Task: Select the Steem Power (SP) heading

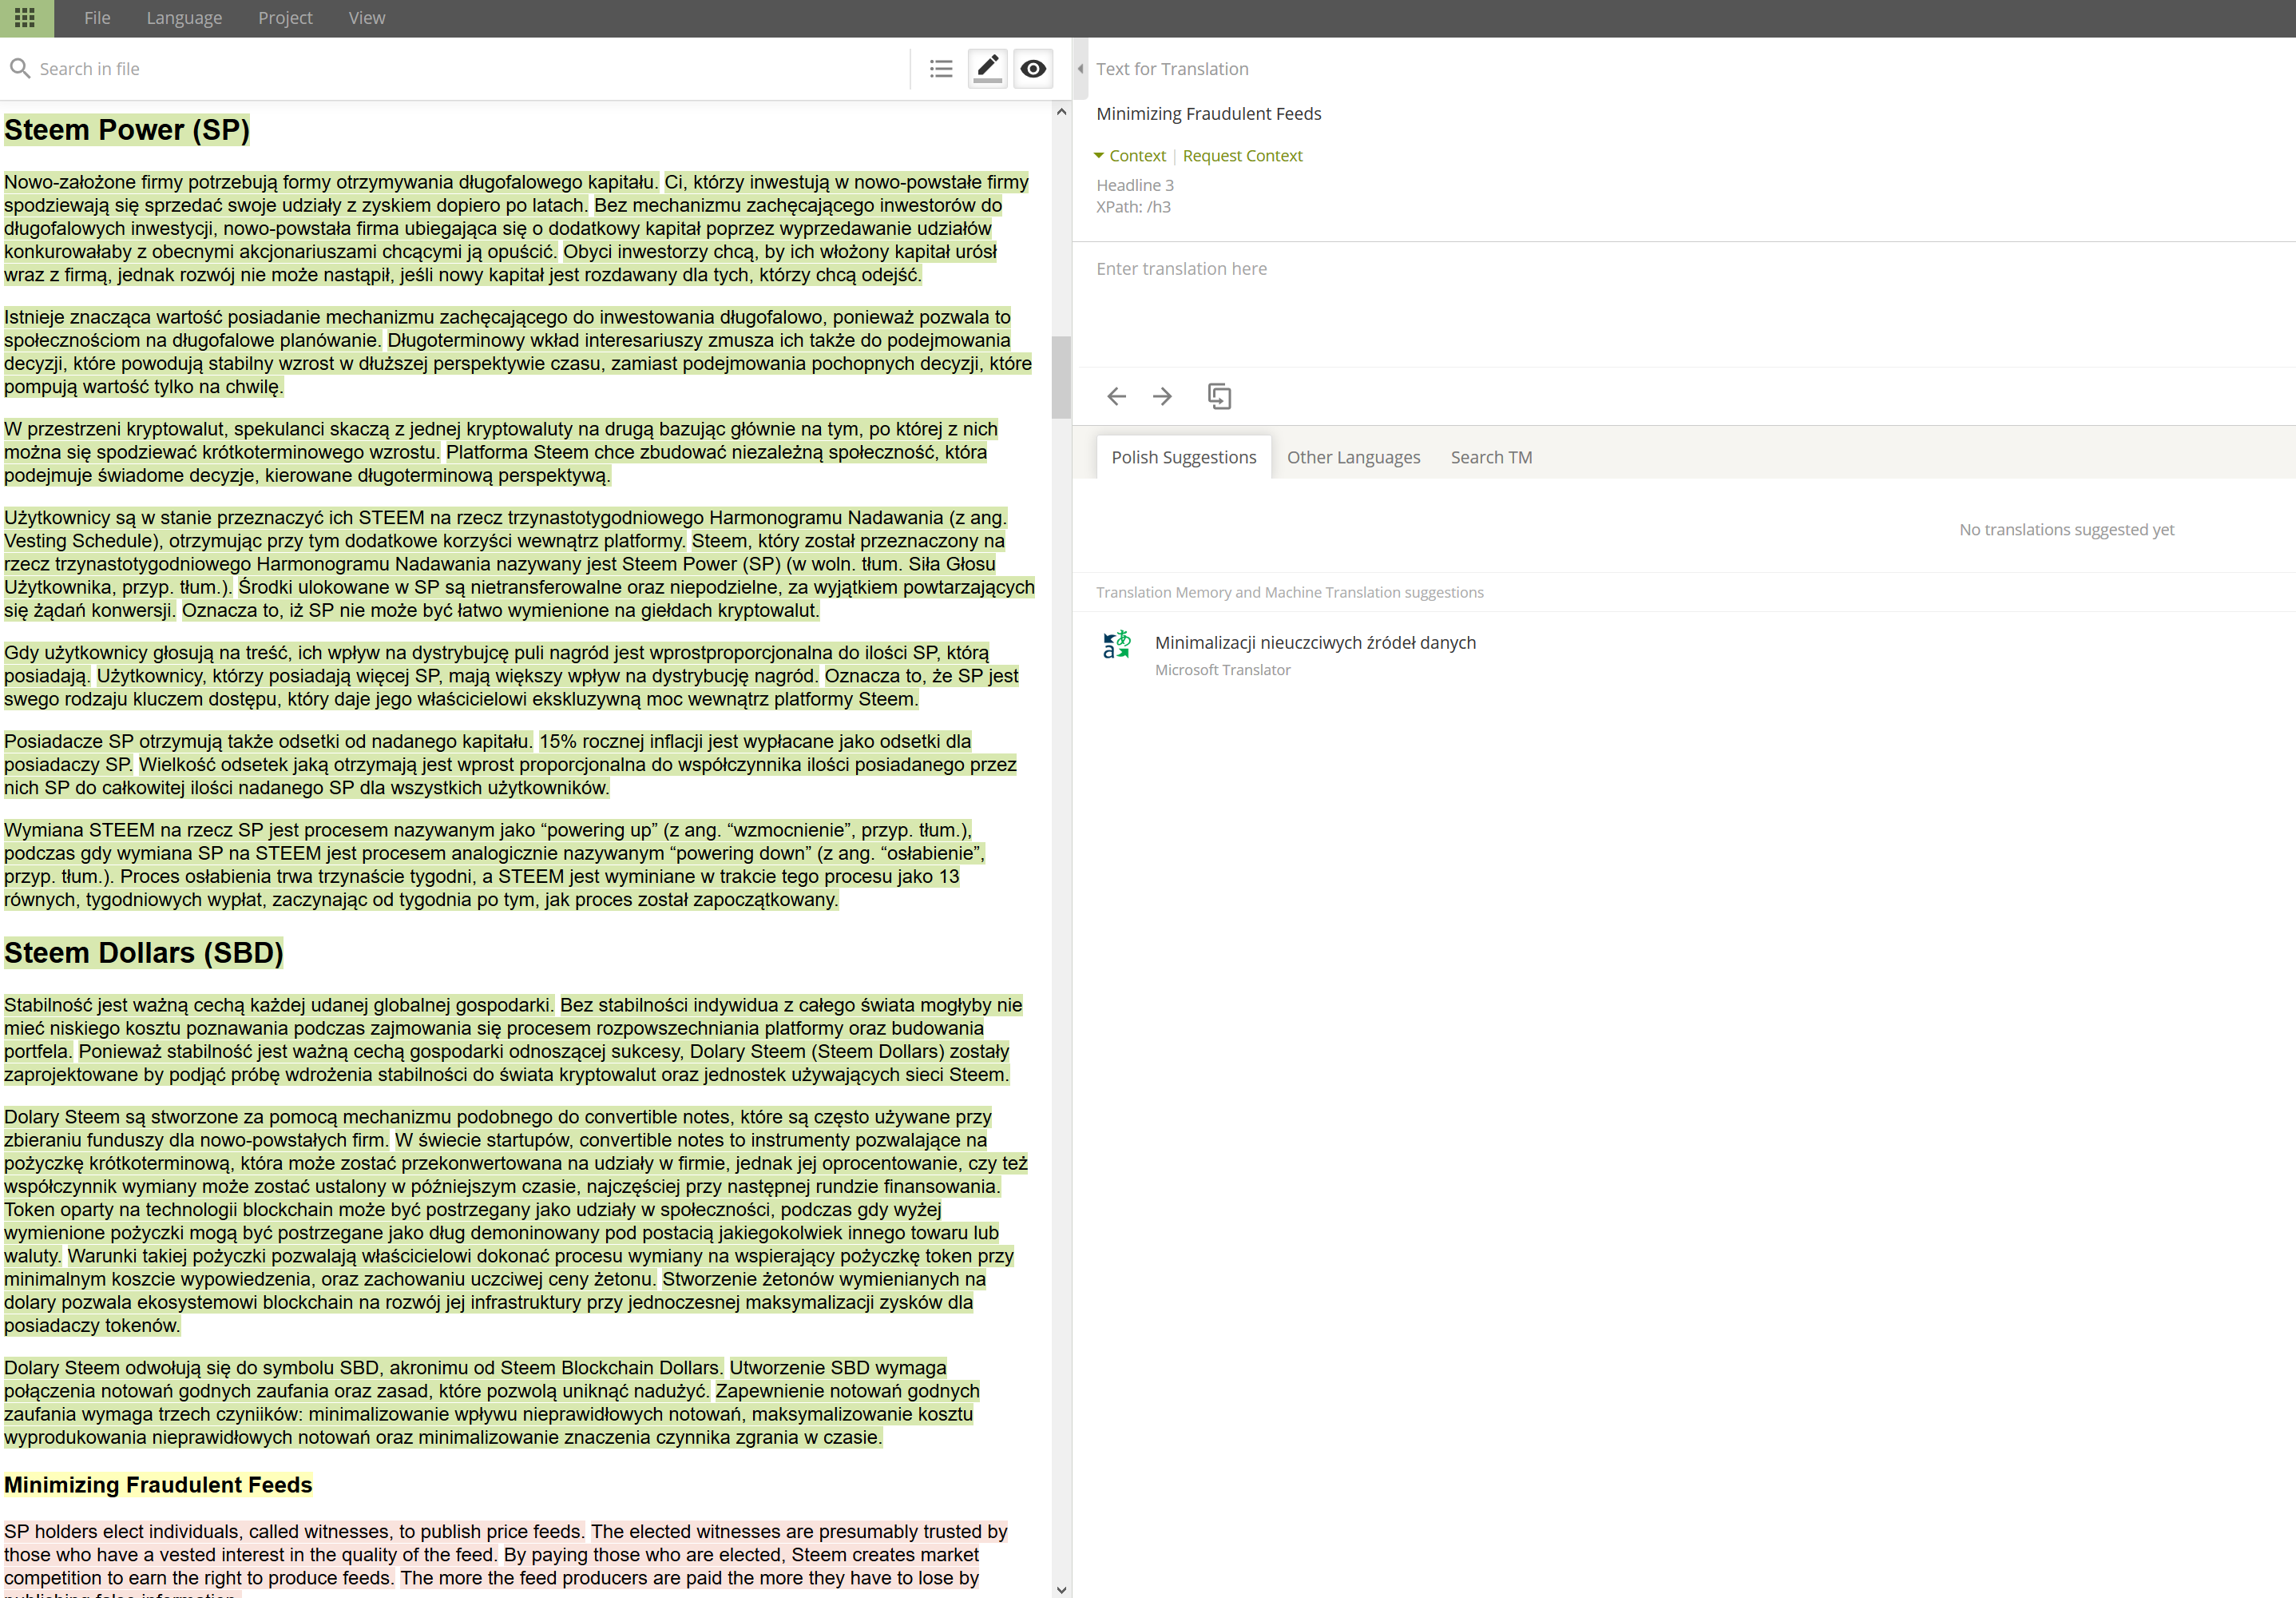Action: pyautogui.click(x=127, y=130)
